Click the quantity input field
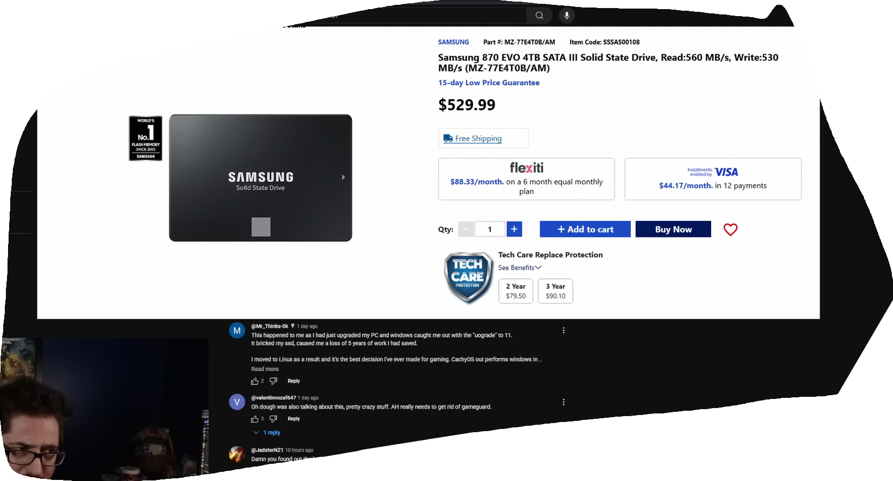 click(x=490, y=229)
